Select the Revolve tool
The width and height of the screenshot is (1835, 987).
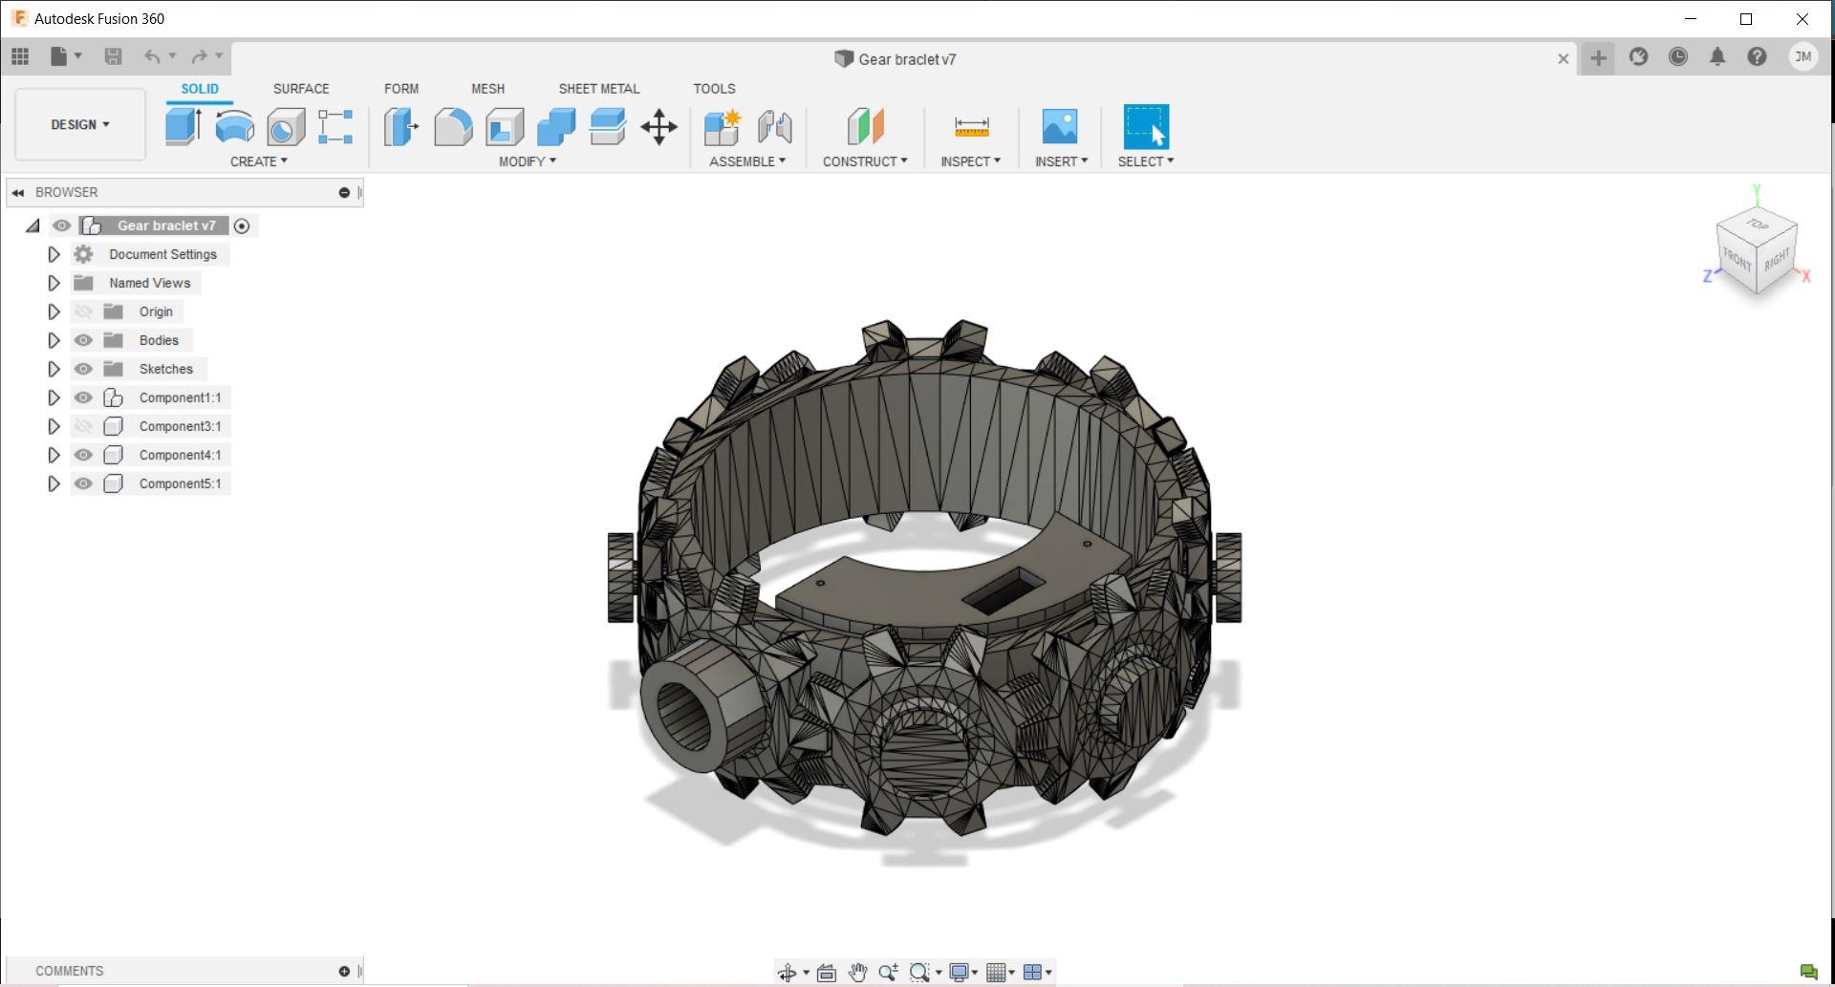234,126
